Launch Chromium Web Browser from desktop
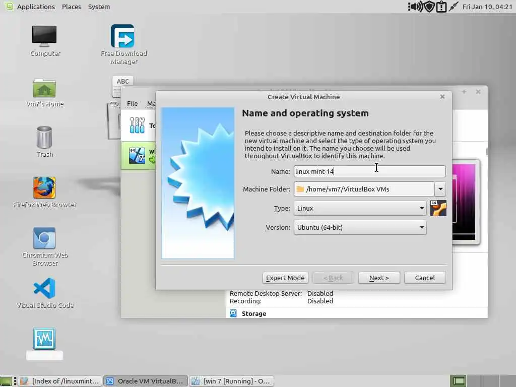This screenshot has height=387, width=516. point(44,238)
